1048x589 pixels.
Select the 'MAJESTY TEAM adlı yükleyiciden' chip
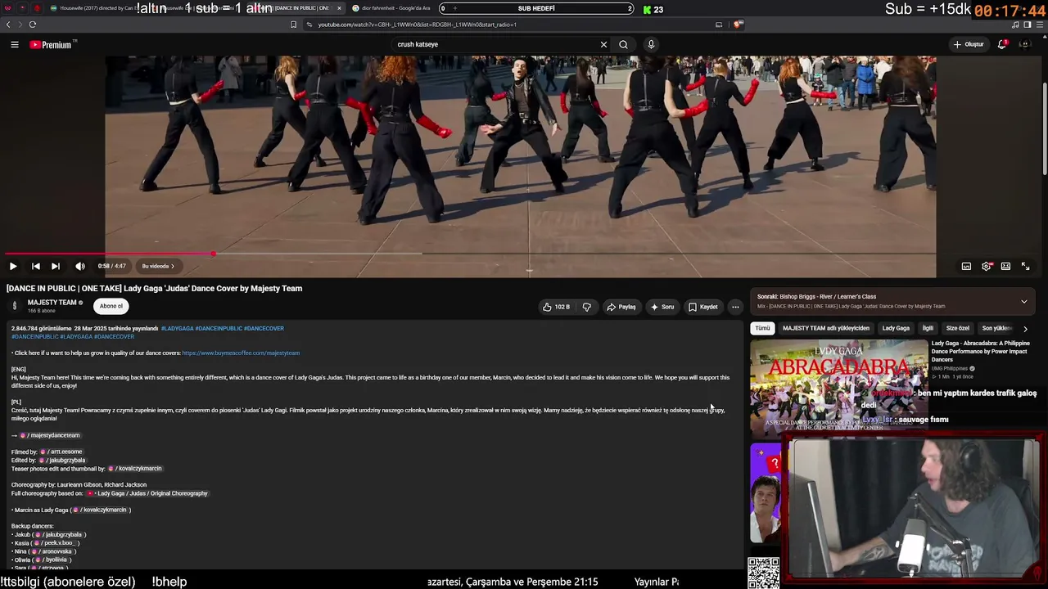tap(826, 328)
